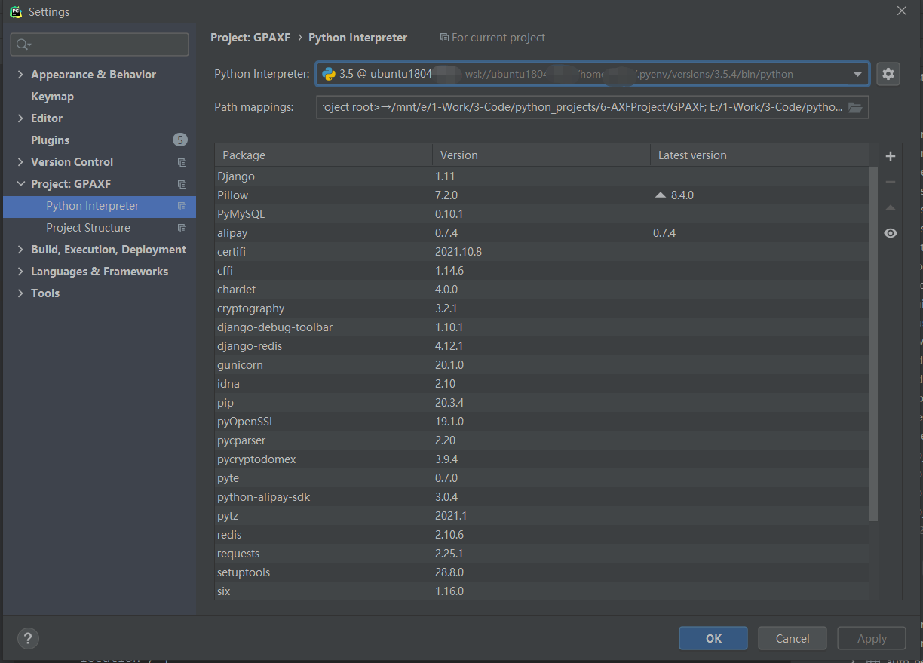Viewport: 923px width, 663px height.
Task: Select Python Interpreter settings page
Action: [100, 206]
